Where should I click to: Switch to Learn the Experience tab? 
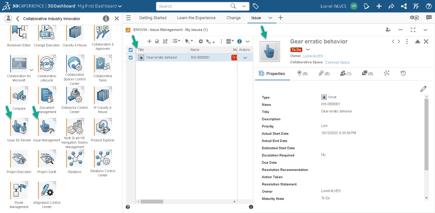(x=196, y=18)
